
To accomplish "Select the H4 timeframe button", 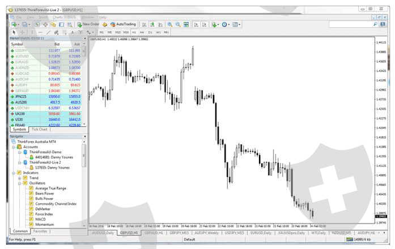I will click(x=142, y=32).
